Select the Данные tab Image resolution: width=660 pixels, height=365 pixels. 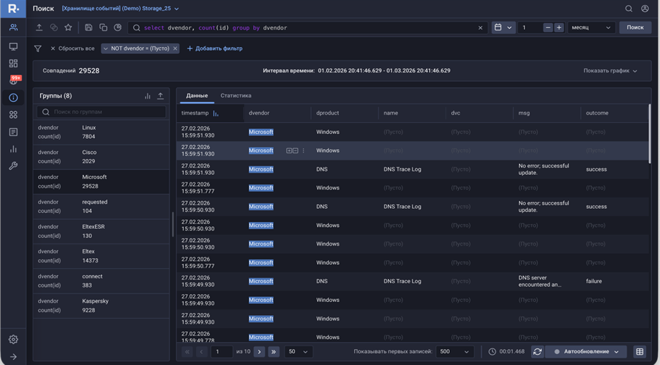click(197, 96)
